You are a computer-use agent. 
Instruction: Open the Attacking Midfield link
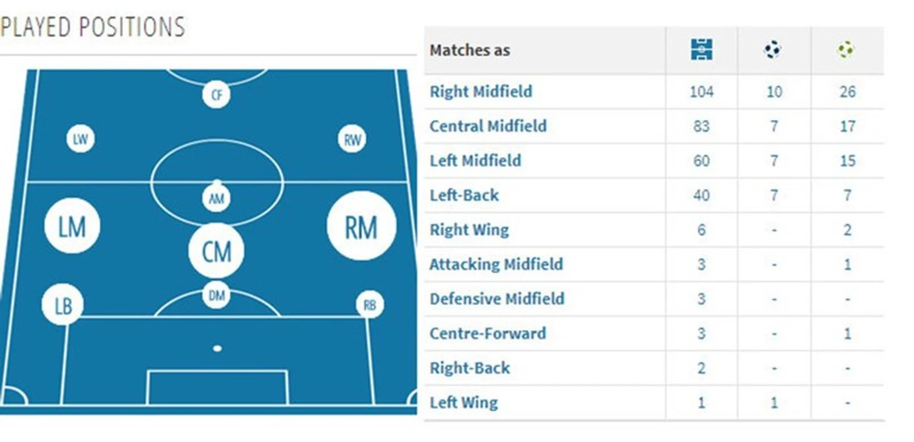[496, 264]
